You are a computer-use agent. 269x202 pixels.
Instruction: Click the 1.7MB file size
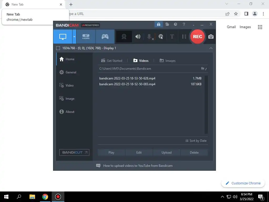[197, 78]
